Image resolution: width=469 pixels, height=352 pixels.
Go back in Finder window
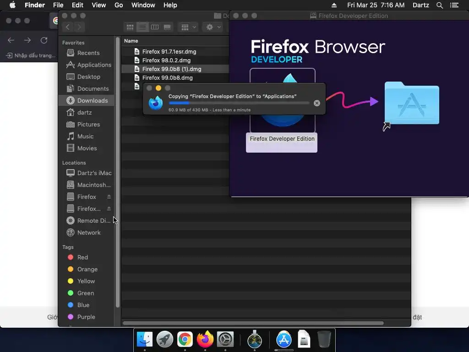click(68, 27)
